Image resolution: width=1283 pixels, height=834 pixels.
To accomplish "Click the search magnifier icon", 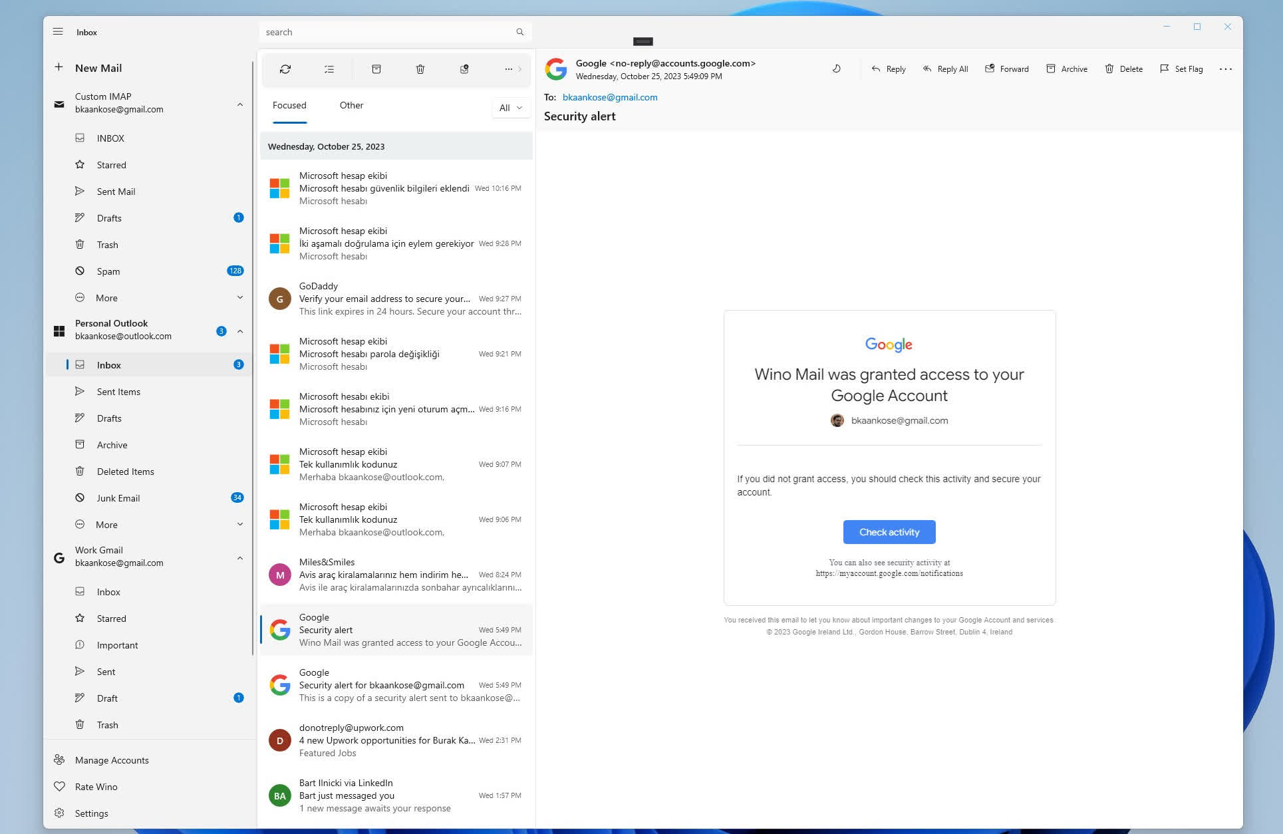I will [x=520, y=32].
